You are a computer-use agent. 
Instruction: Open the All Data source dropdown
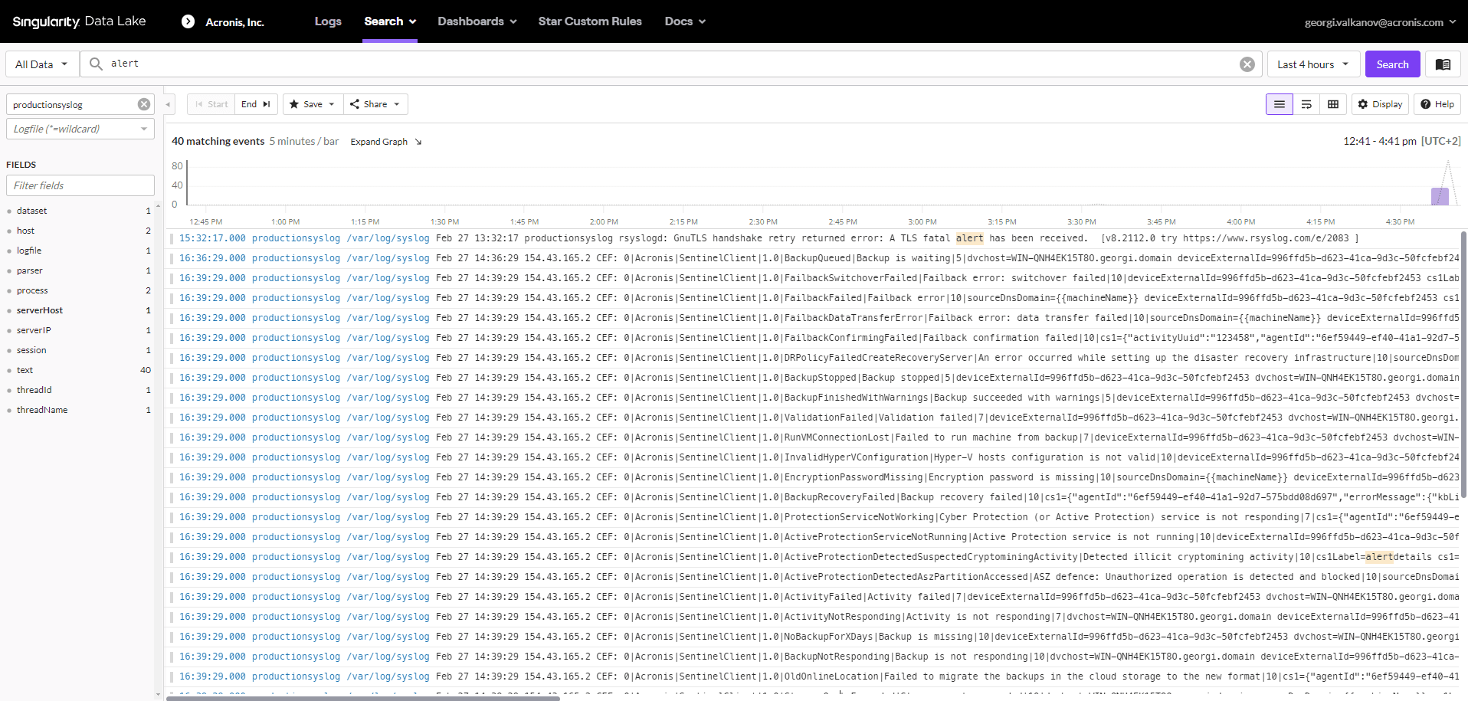click(41, 64)
